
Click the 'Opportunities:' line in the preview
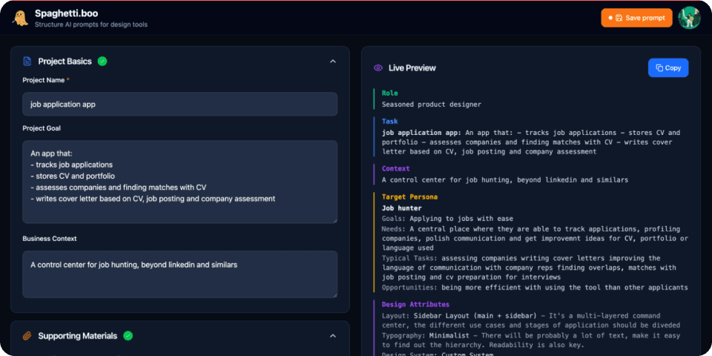pyautogui.click(x=535, y=288)
